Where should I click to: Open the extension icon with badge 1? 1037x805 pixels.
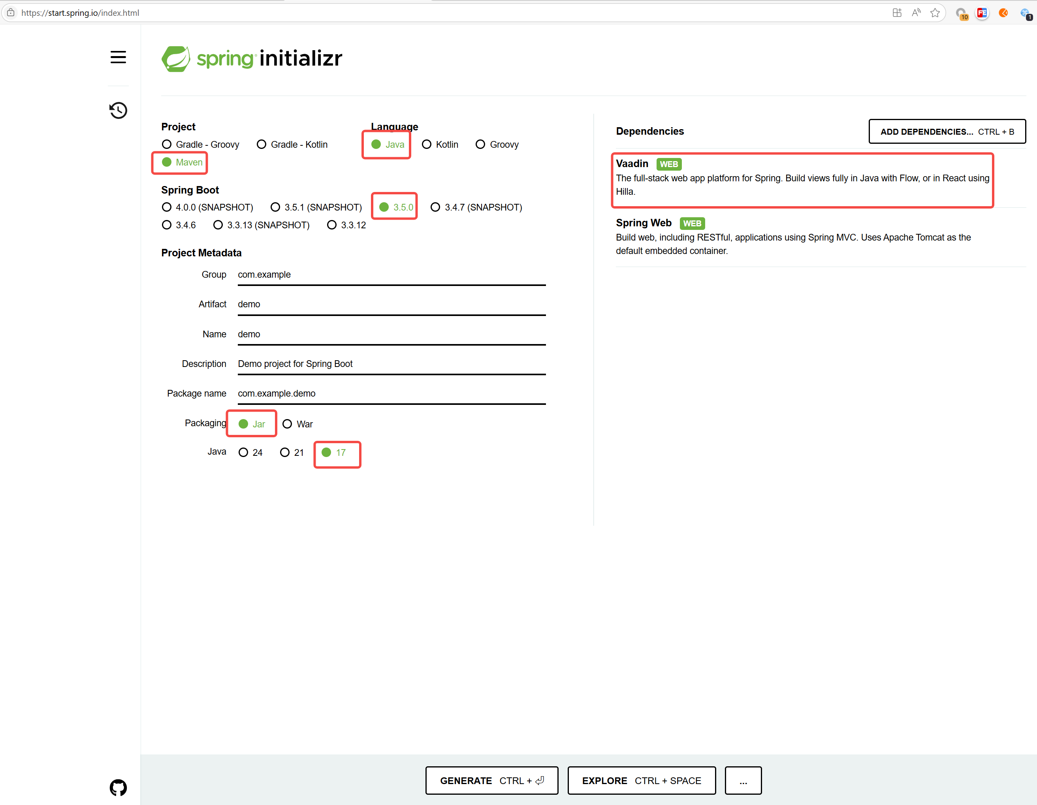coord(1026,14)
